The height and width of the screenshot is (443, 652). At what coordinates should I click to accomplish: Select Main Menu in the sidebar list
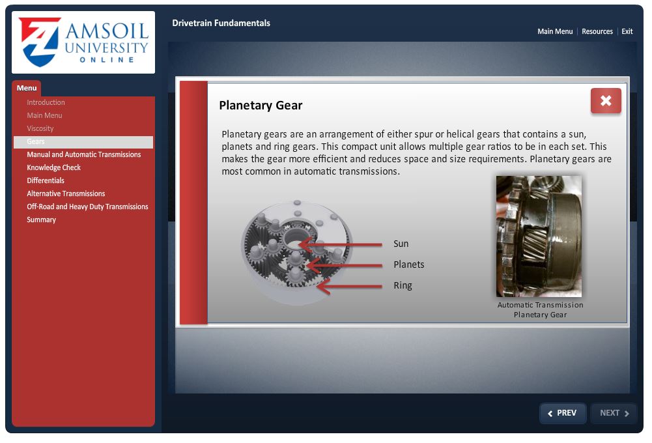pos(44,115)
